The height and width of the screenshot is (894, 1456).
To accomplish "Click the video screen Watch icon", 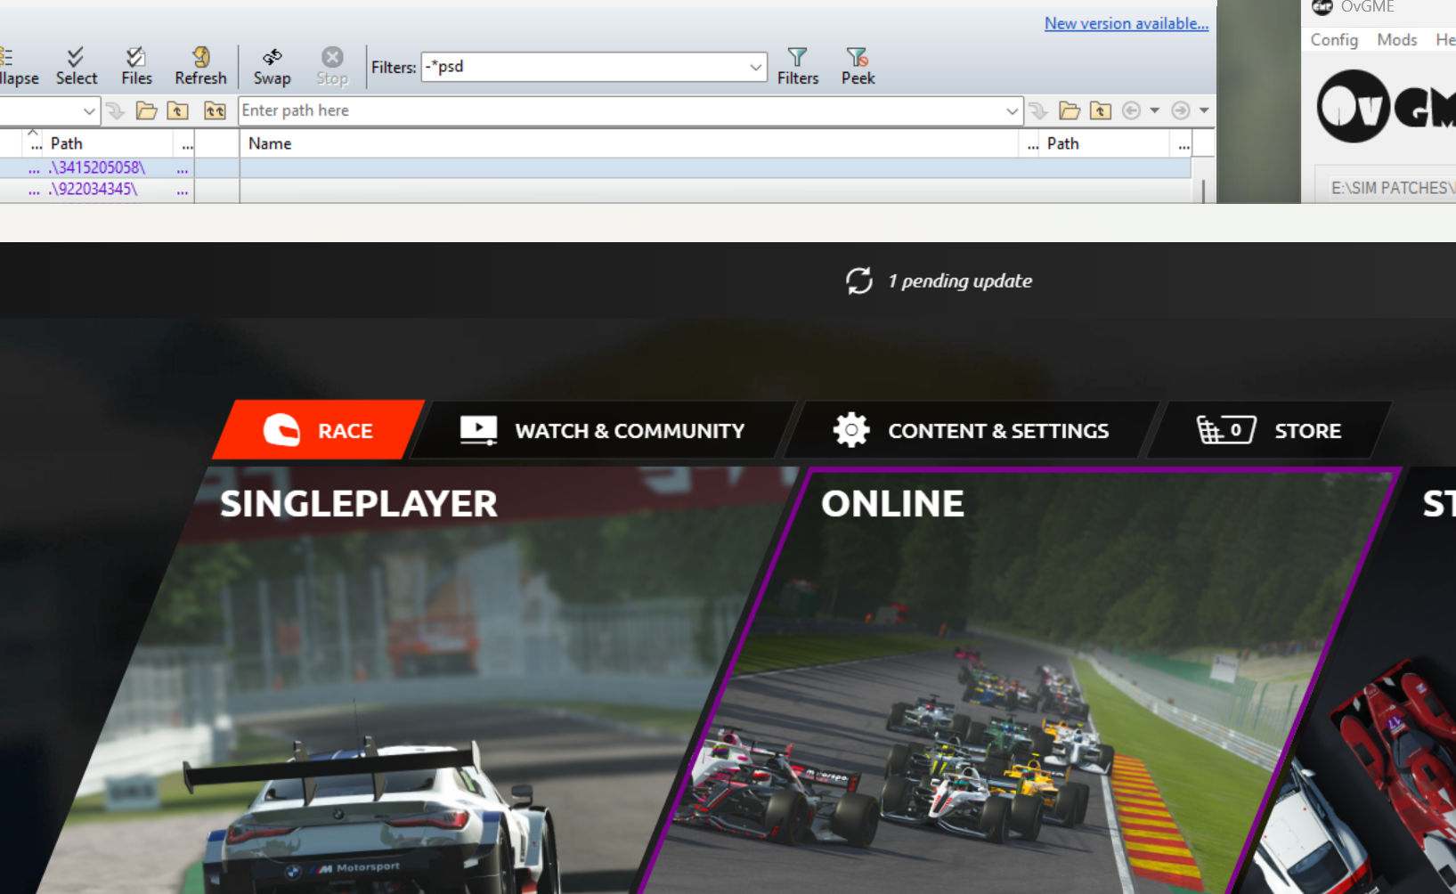I will pyautogui.click(x=478, y=430).
